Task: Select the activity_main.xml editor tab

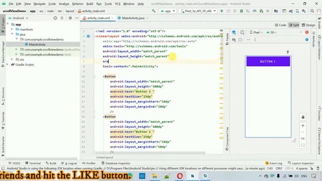Action: click(x=98, y=18)
